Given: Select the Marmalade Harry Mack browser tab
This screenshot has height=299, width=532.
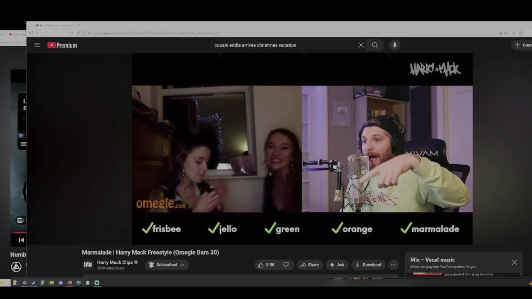Looking at the screenshot, I should [54, 25].
